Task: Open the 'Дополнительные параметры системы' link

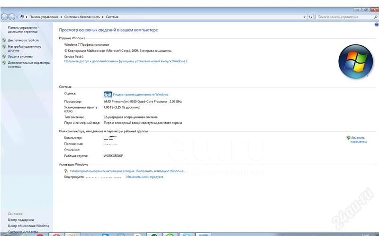Action: [x=29, y=65]
